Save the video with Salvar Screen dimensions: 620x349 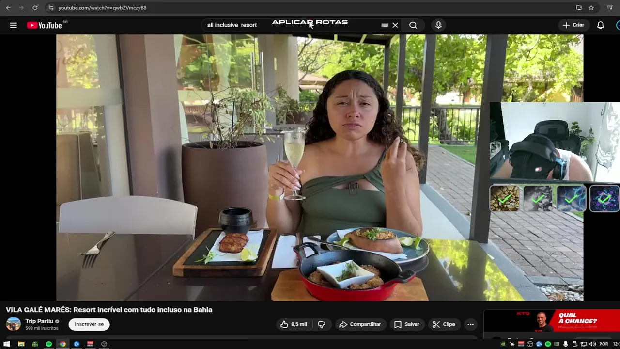point(407,324)
